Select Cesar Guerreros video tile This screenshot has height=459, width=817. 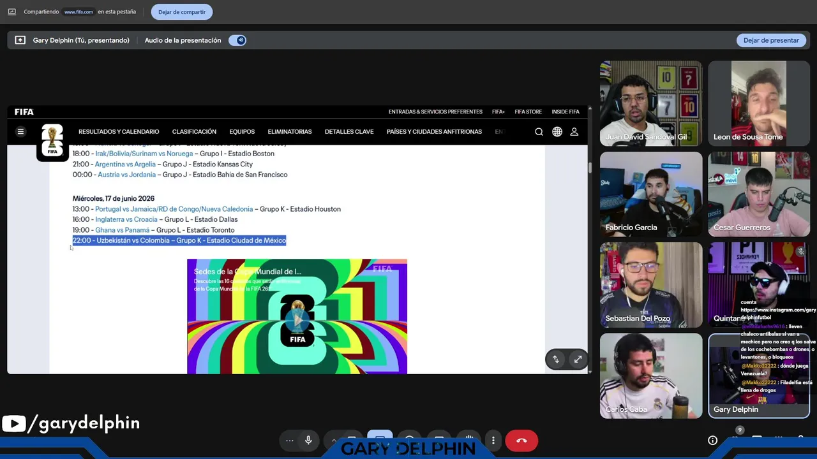tap(759, 194)
